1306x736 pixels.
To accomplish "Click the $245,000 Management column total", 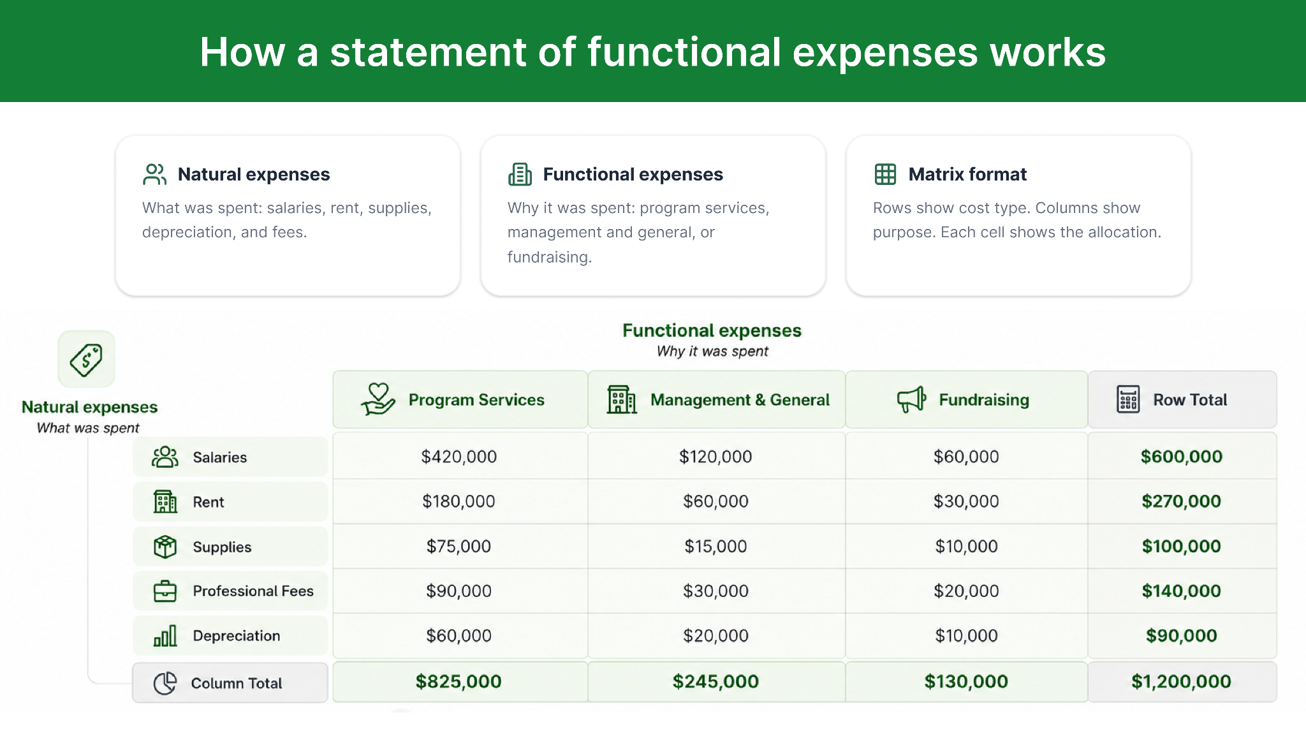I will pyautogui.click(x=715, y=682).
